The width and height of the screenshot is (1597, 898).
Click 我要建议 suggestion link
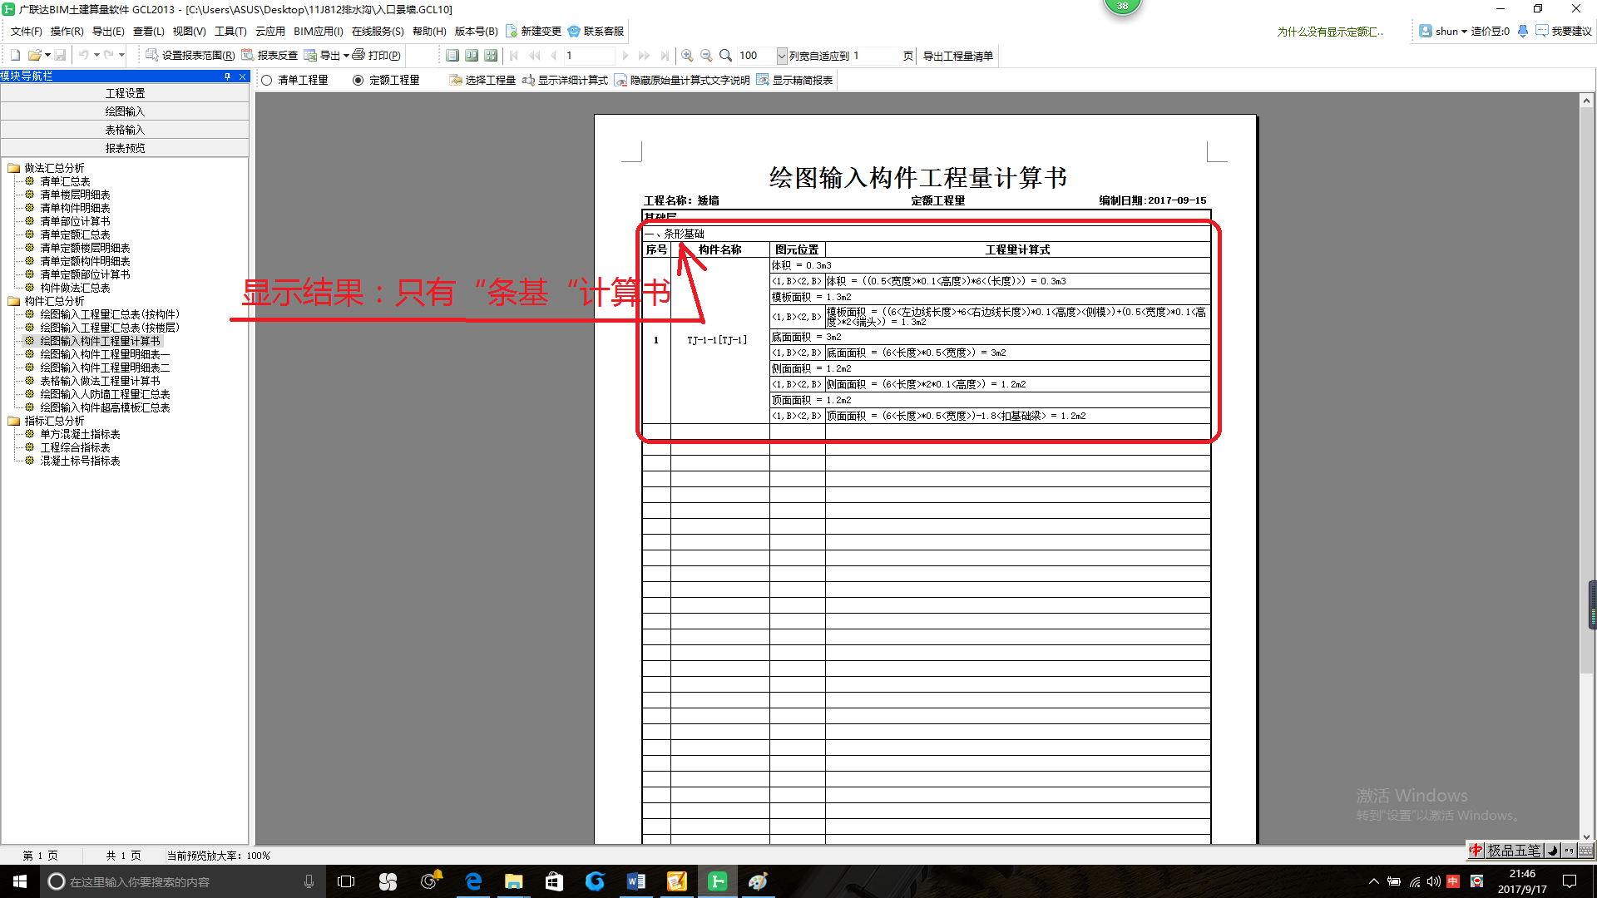pos(1564,31)
